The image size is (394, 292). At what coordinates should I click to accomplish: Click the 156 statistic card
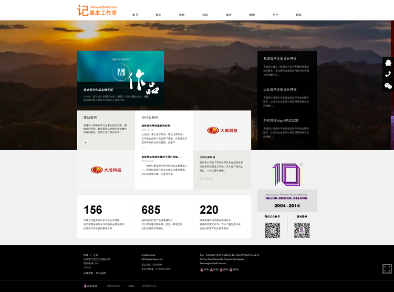click(x=106, y=216)
